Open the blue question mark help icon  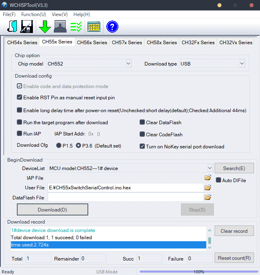click(x=112, y=27)
